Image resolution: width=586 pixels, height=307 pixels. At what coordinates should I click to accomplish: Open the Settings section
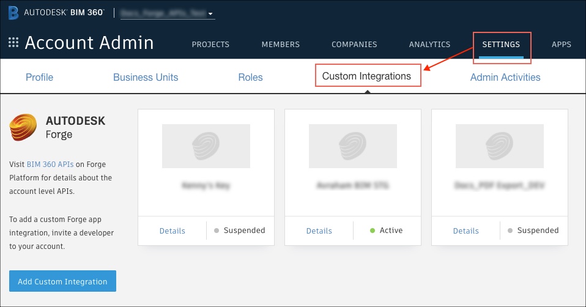[x=501, y=45]
